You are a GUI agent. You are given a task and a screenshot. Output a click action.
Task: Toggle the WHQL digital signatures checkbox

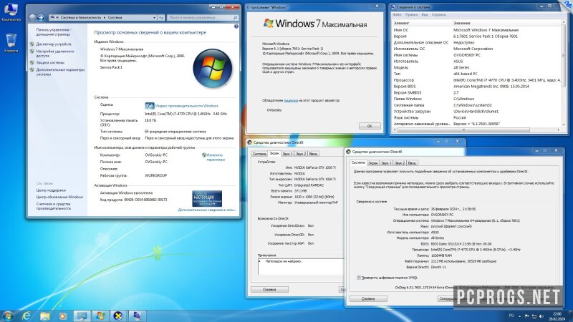coord(359,278)
